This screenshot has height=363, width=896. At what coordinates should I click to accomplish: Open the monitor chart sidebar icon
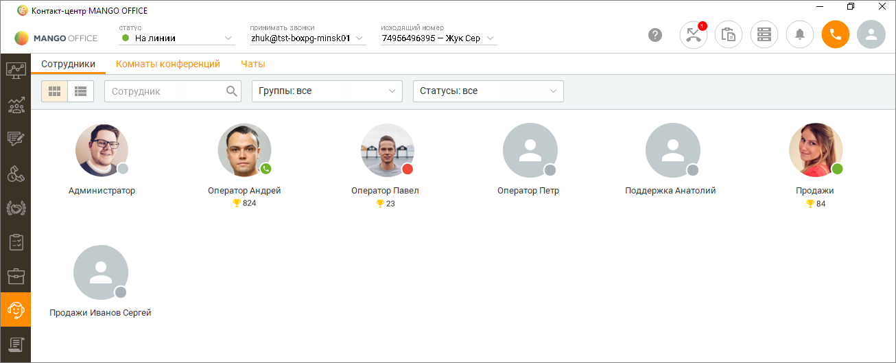coord(15,69)
